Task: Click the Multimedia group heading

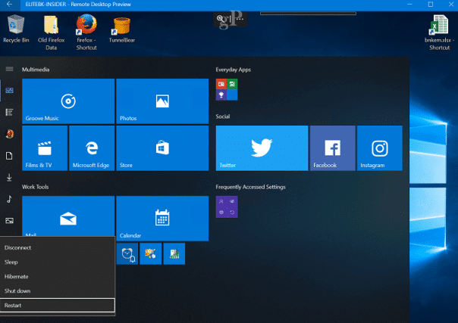Action: [x=36, y=70]
